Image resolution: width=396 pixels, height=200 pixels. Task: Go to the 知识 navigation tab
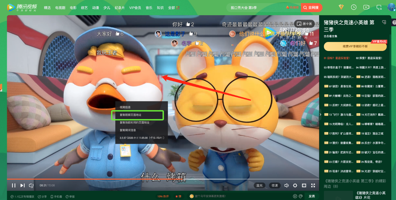click(x=160, y=8)
